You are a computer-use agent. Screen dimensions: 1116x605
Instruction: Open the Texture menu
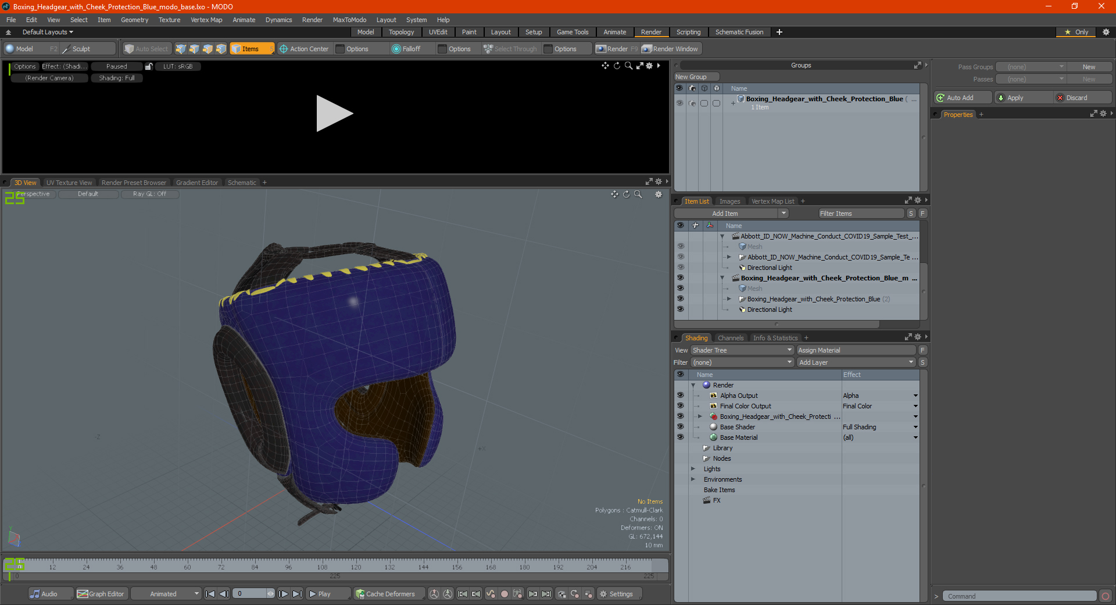pos(169,20)
